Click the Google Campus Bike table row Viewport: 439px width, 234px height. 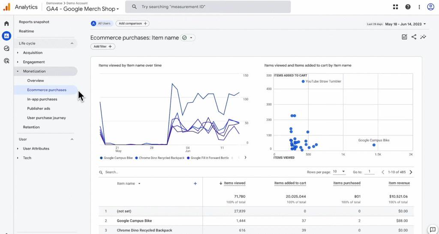[x=256, y=221]
